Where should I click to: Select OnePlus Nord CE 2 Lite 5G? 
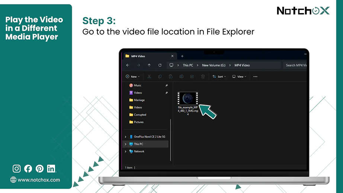tap(150, 136)
